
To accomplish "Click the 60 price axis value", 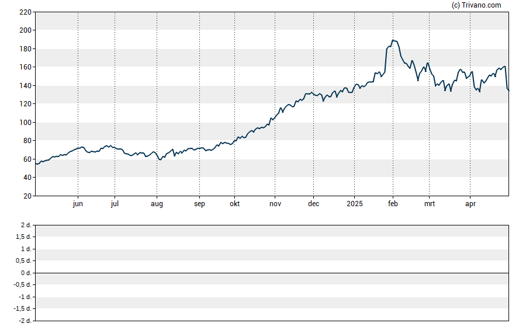I will (x=27, y=159).
